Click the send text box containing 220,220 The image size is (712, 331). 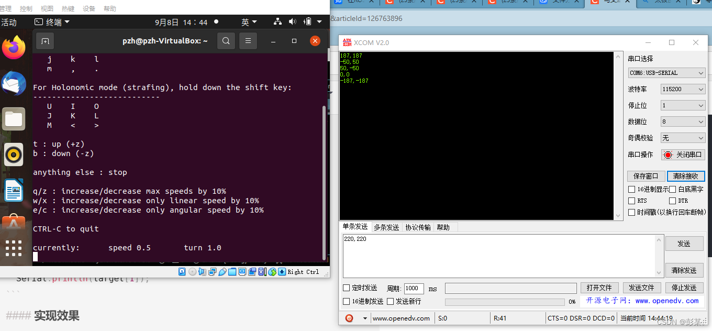tap(503, 256)
